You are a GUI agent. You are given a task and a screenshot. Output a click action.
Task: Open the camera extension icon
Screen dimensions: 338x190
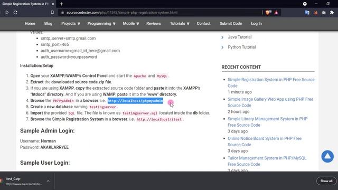tap(324, 13)
